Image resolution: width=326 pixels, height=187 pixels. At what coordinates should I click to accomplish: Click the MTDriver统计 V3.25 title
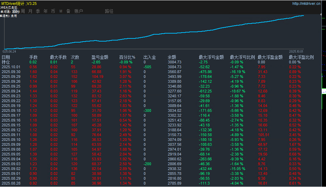19,3
